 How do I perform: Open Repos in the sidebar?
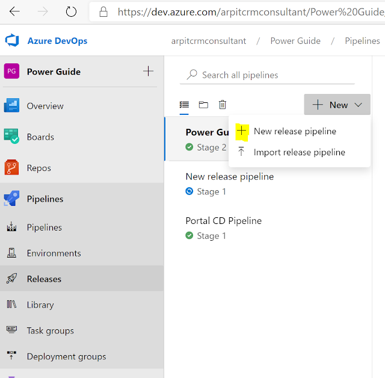point(39,168)
